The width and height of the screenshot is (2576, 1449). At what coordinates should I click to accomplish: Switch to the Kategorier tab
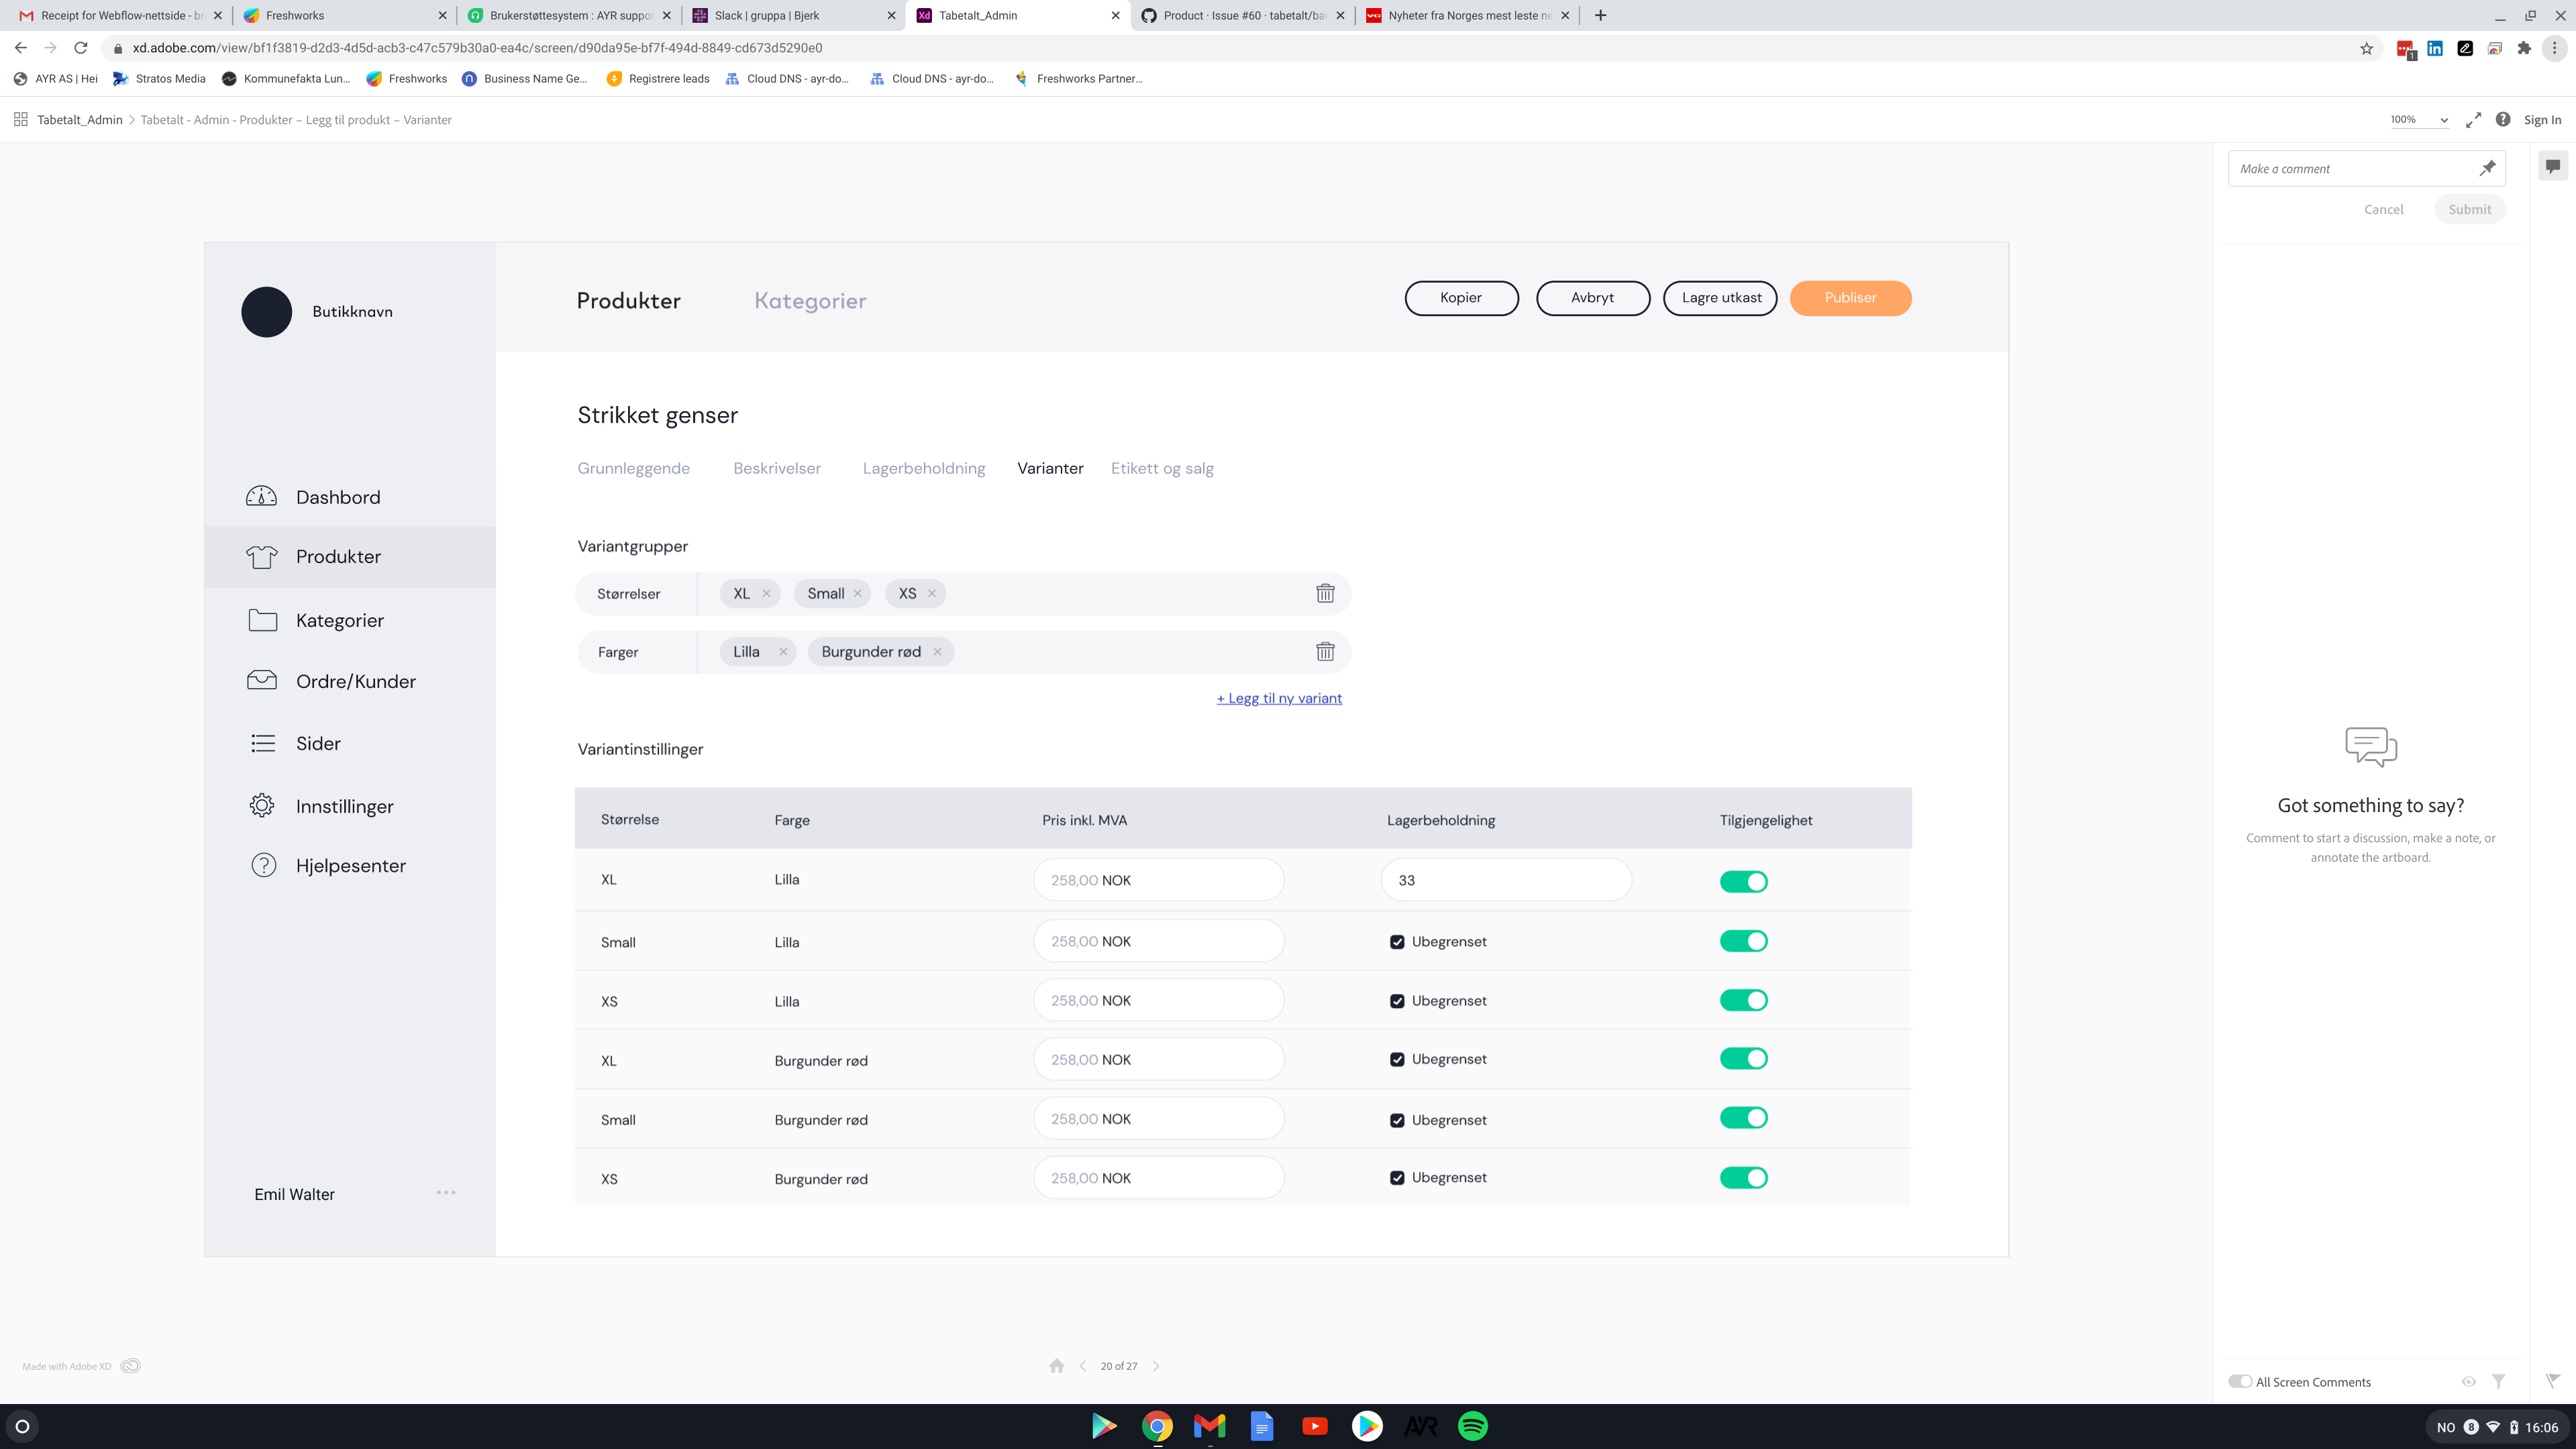[x=810, y=300]
